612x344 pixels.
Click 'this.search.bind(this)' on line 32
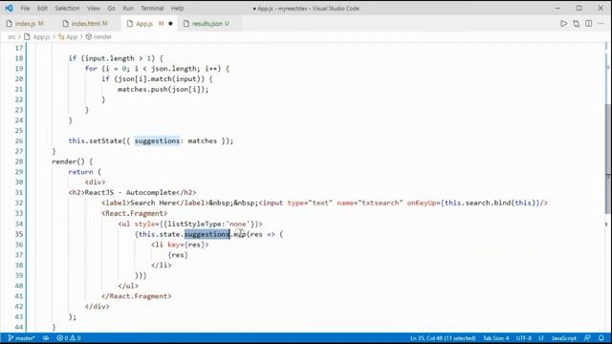(491, 203)
